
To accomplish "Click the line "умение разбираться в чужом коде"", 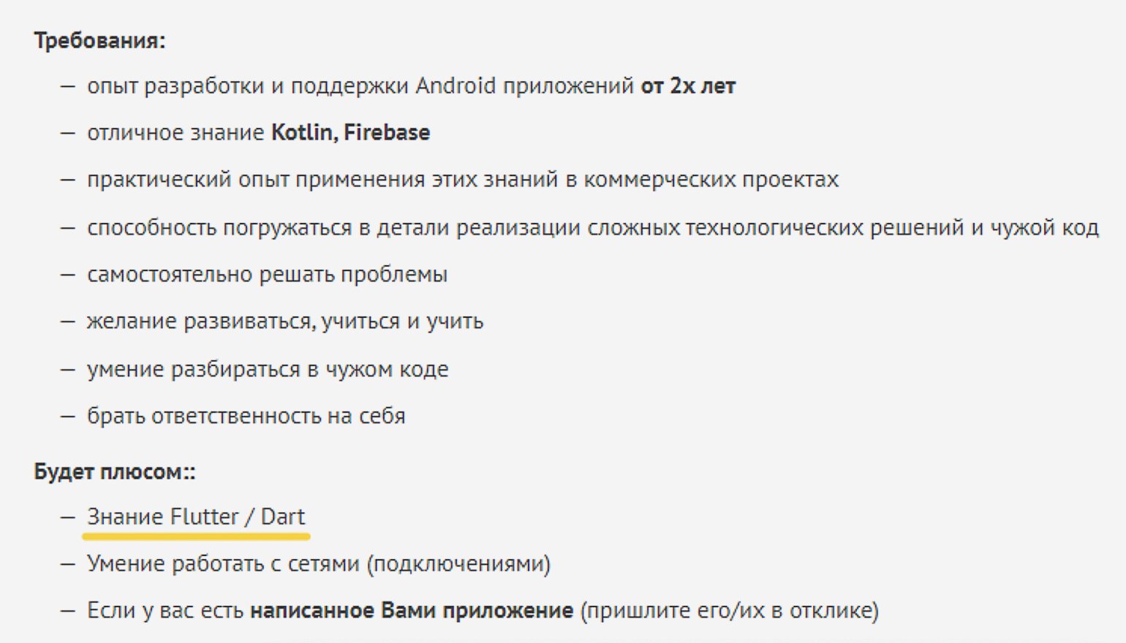I will (268, 369).
